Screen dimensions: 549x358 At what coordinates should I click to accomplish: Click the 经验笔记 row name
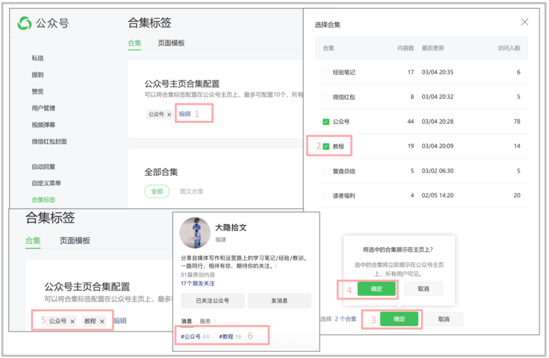(344, 73)
